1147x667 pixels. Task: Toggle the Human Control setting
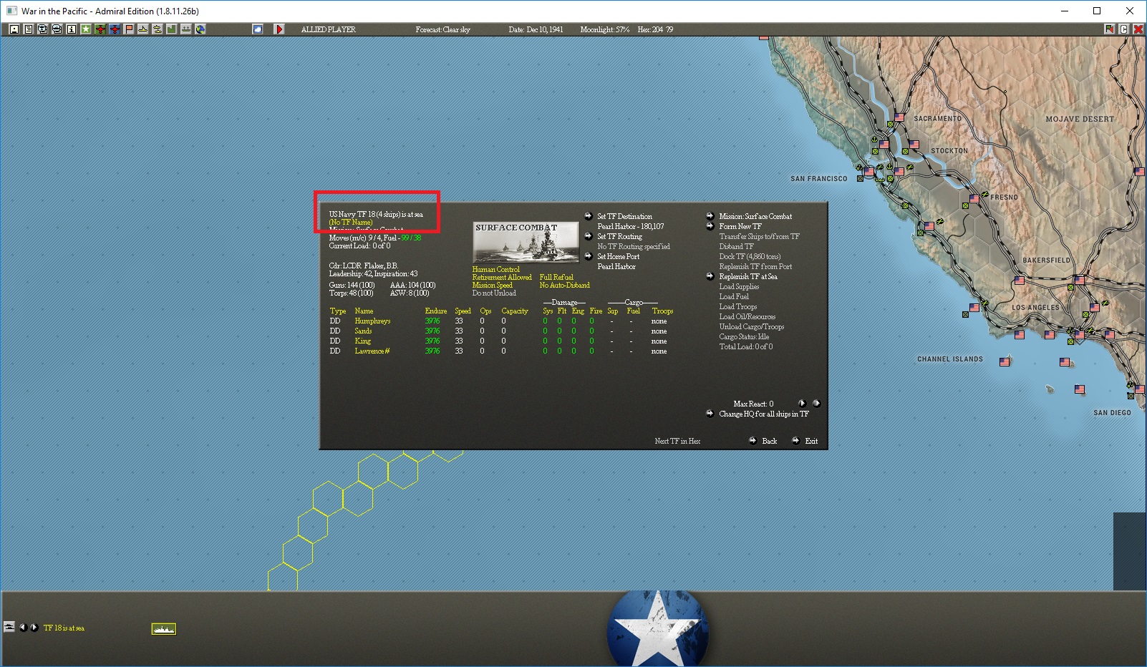[x=496, y=270]
